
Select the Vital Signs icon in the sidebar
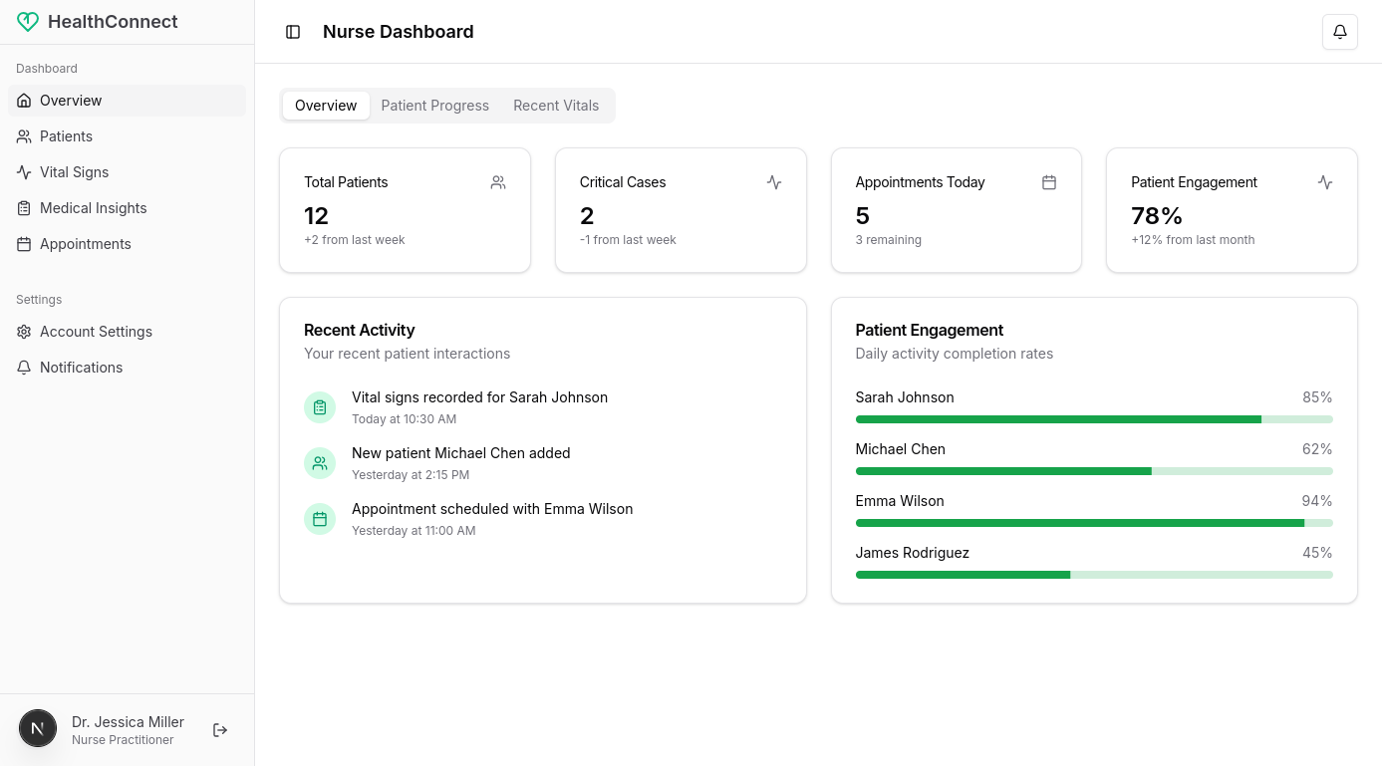24,171
